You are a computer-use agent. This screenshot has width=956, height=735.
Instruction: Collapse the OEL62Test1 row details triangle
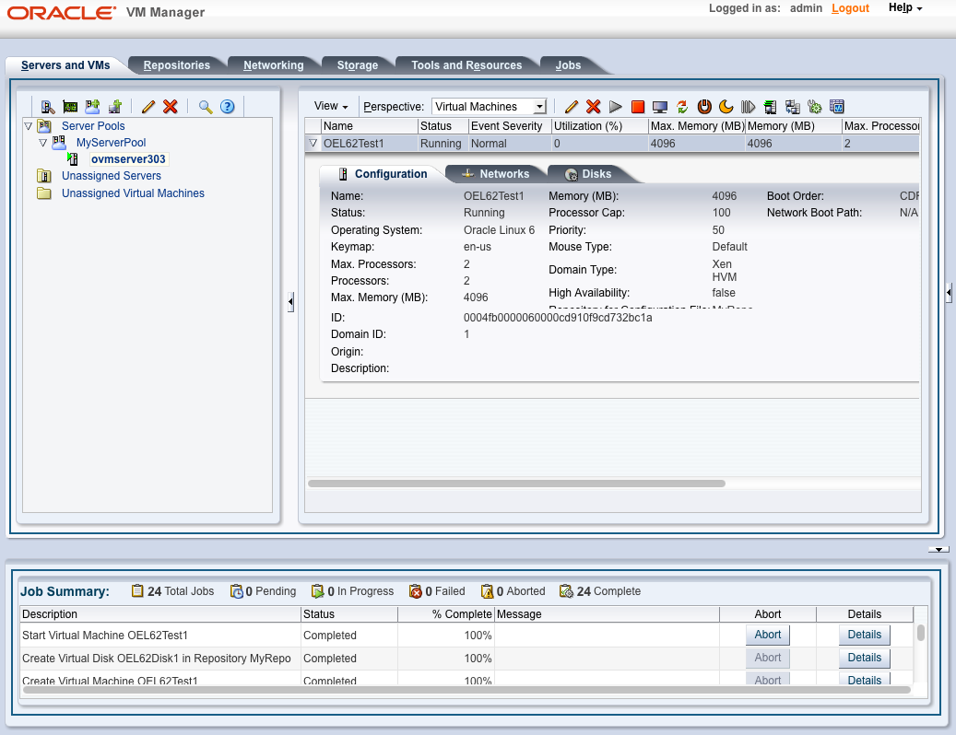tap(313, 143)
